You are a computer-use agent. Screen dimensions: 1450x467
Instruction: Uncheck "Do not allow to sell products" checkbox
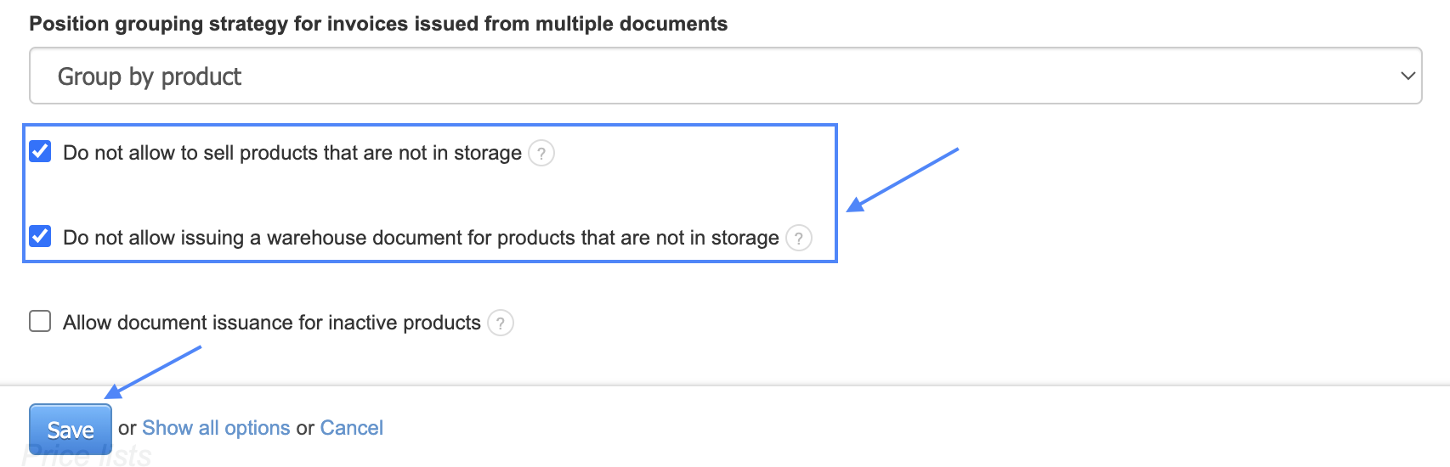pos(40,152)
